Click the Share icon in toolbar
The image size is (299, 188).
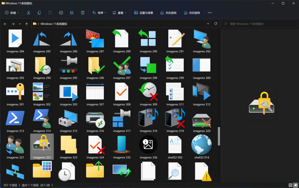pos(72,13)
